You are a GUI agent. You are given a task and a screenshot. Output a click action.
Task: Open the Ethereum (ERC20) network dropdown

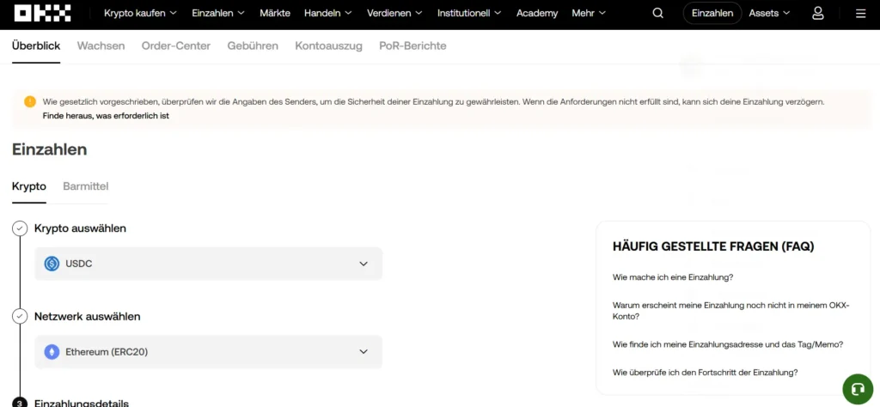pyautogui.click(x=208, y=352)
